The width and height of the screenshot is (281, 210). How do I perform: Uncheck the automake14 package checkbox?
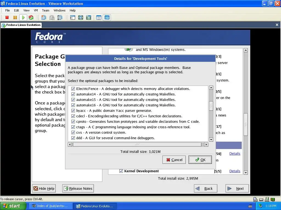73,94
